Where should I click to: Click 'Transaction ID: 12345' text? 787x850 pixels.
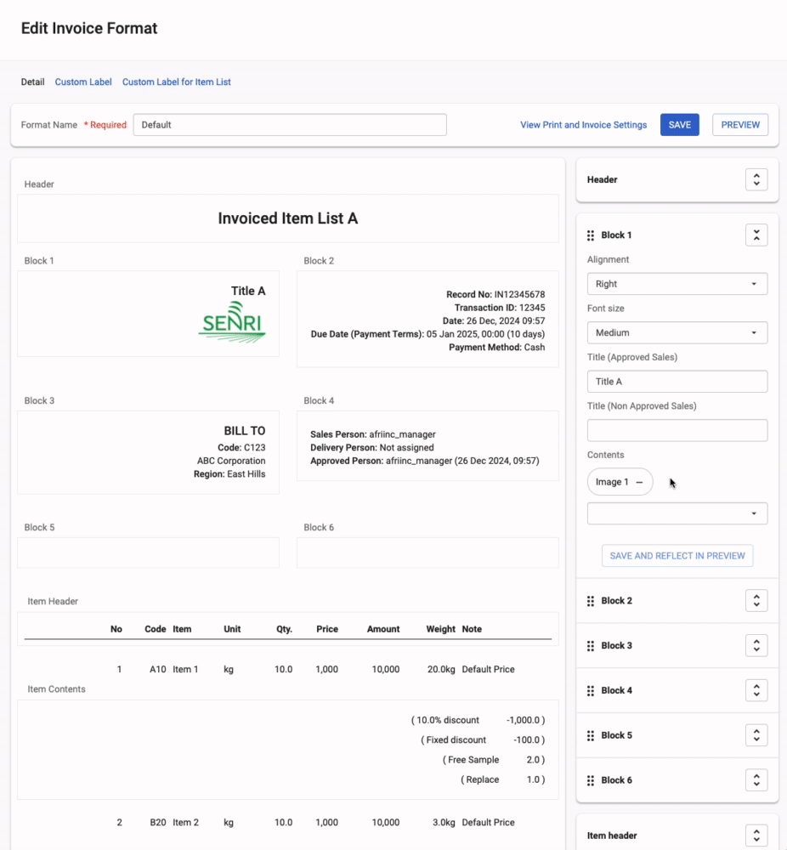pyautogui.click(x=500, y=308)
